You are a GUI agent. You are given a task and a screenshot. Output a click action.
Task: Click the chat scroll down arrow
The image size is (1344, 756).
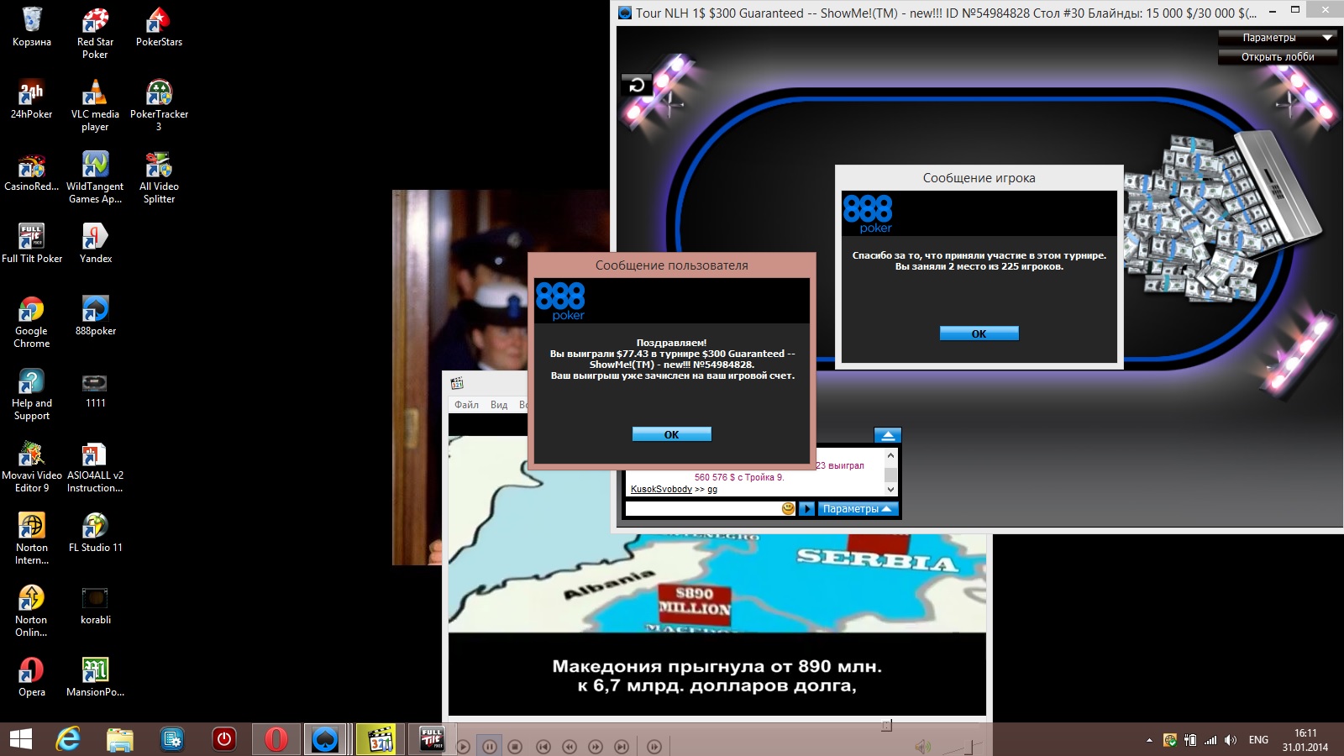pyautogui.click(x=890, y=489)
